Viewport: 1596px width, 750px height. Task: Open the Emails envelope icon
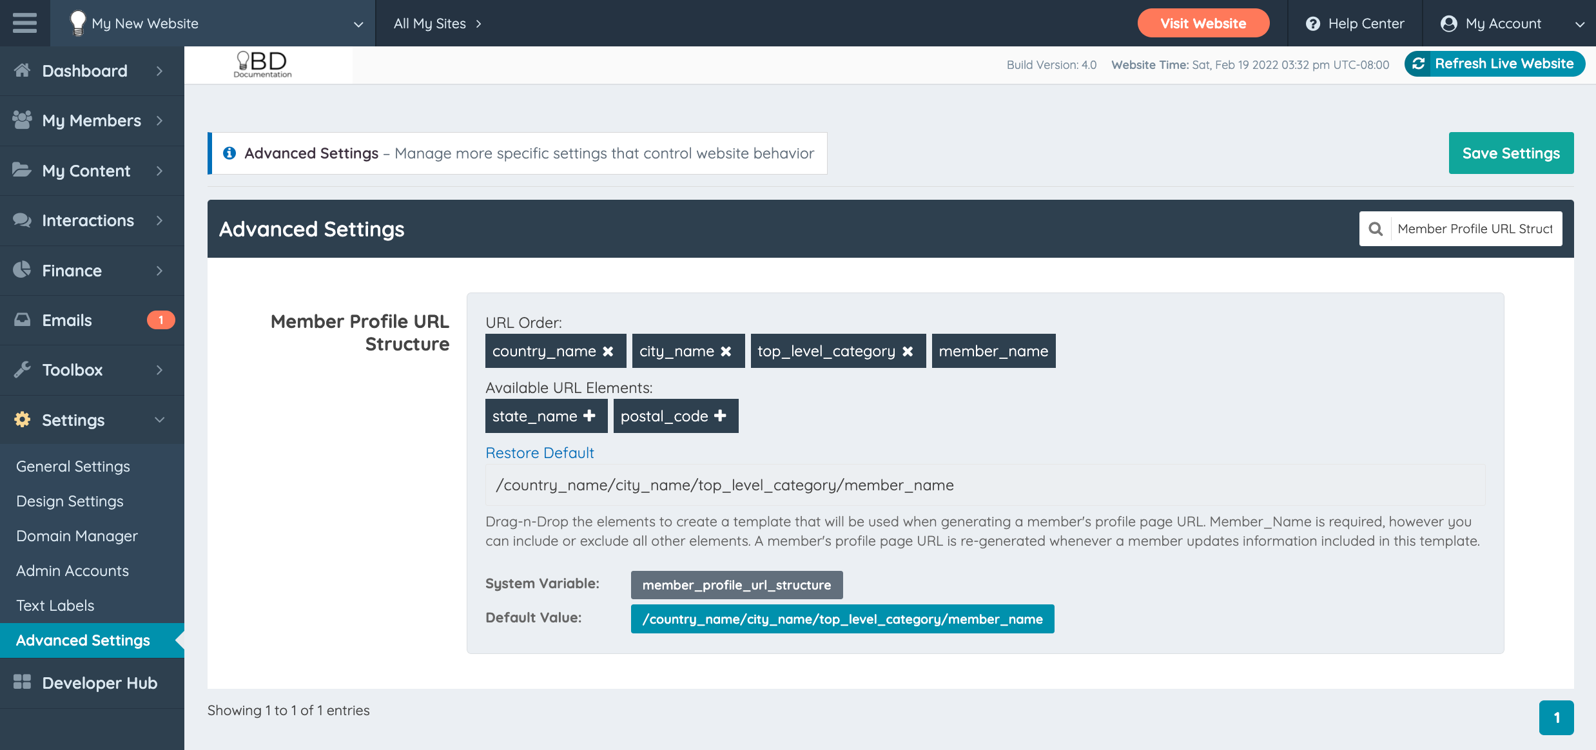(x=21, y=320)
